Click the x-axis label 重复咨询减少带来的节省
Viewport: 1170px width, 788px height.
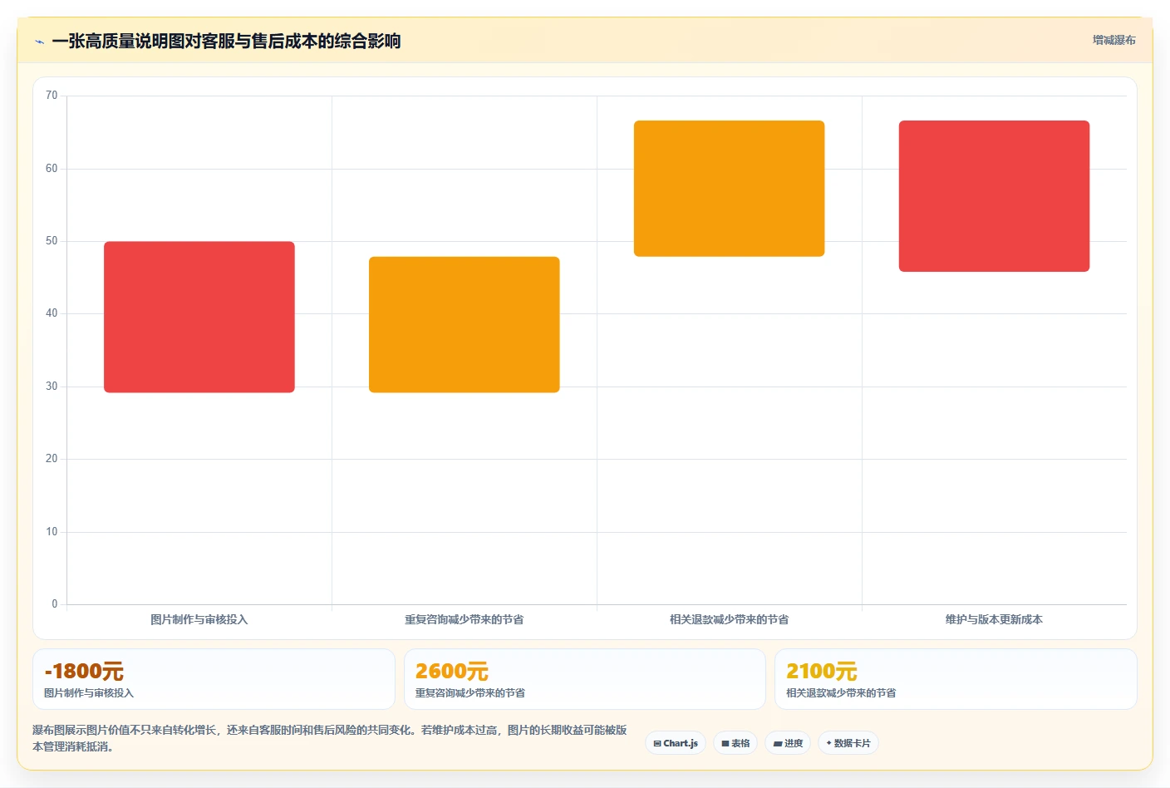click(x=465, y=619)
